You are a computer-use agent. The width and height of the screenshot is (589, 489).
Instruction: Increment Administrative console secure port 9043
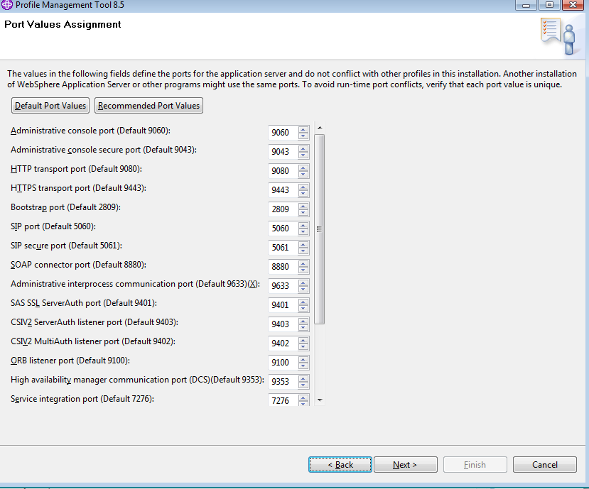point(303,148)
